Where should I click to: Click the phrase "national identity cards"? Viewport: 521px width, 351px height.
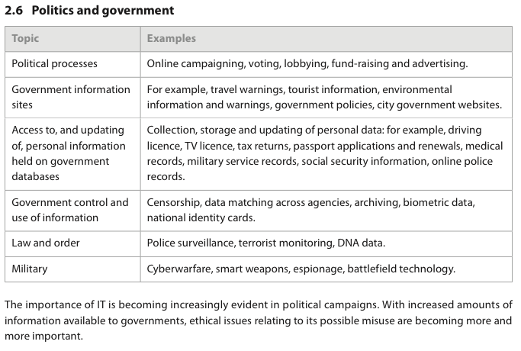click(201, 217)
